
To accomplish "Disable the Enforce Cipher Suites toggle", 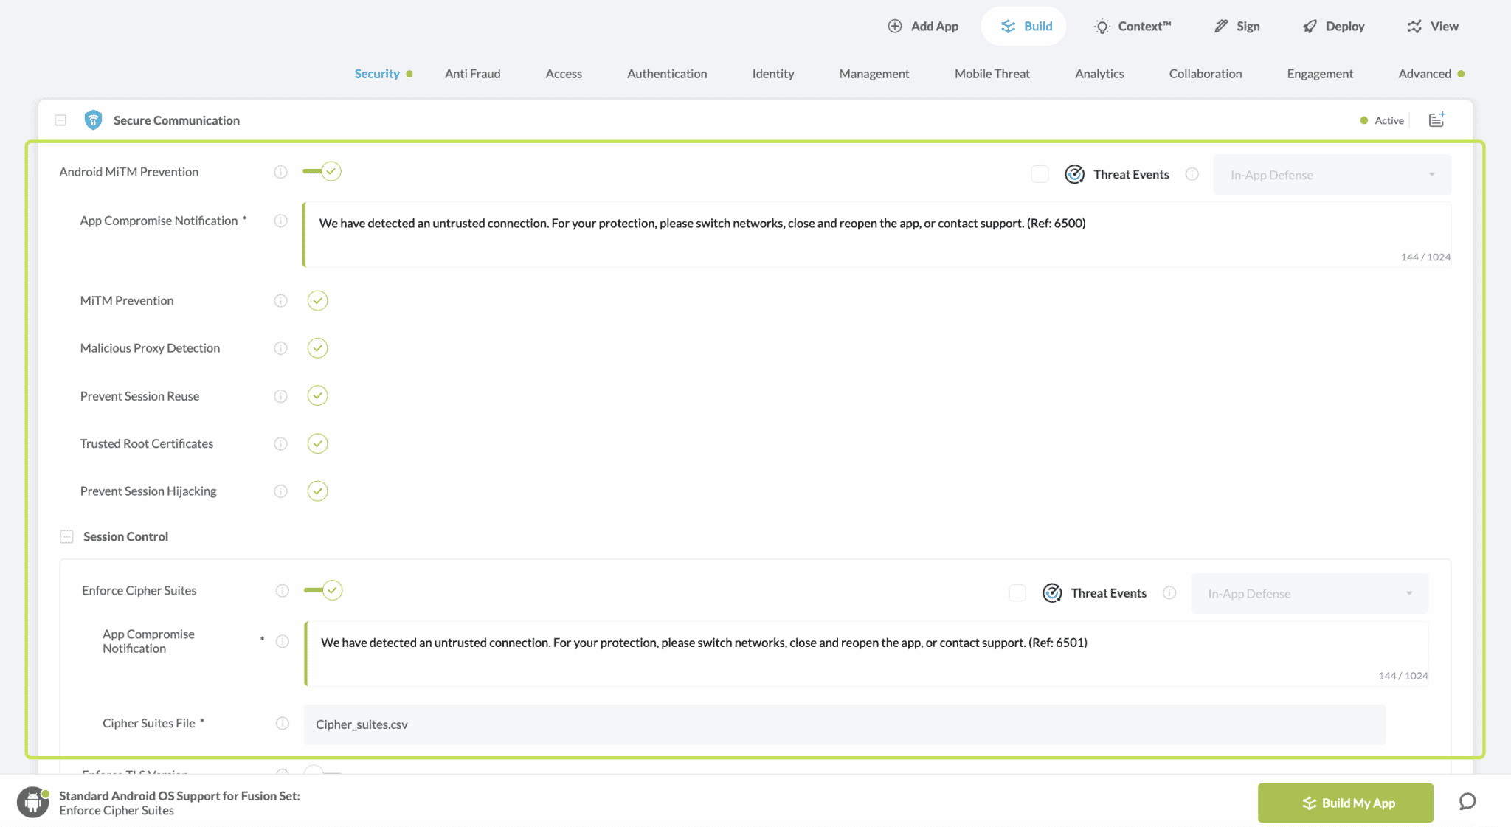I will 324,590.
